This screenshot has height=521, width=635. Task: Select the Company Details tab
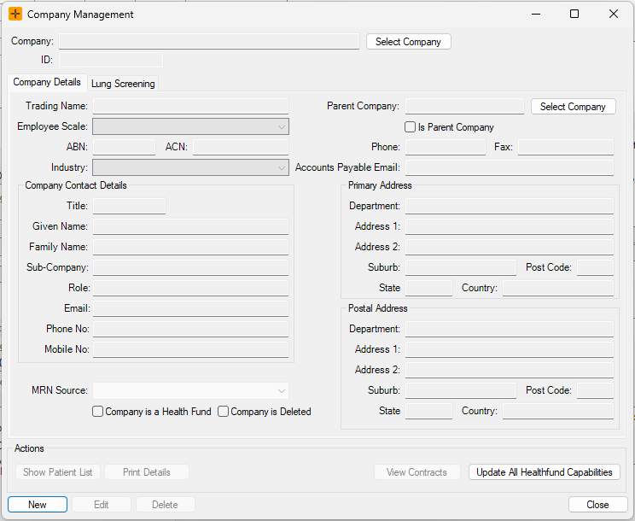47,83
